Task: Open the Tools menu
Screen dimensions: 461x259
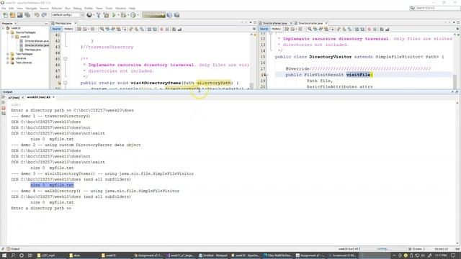Action: (x=109, y=8)
